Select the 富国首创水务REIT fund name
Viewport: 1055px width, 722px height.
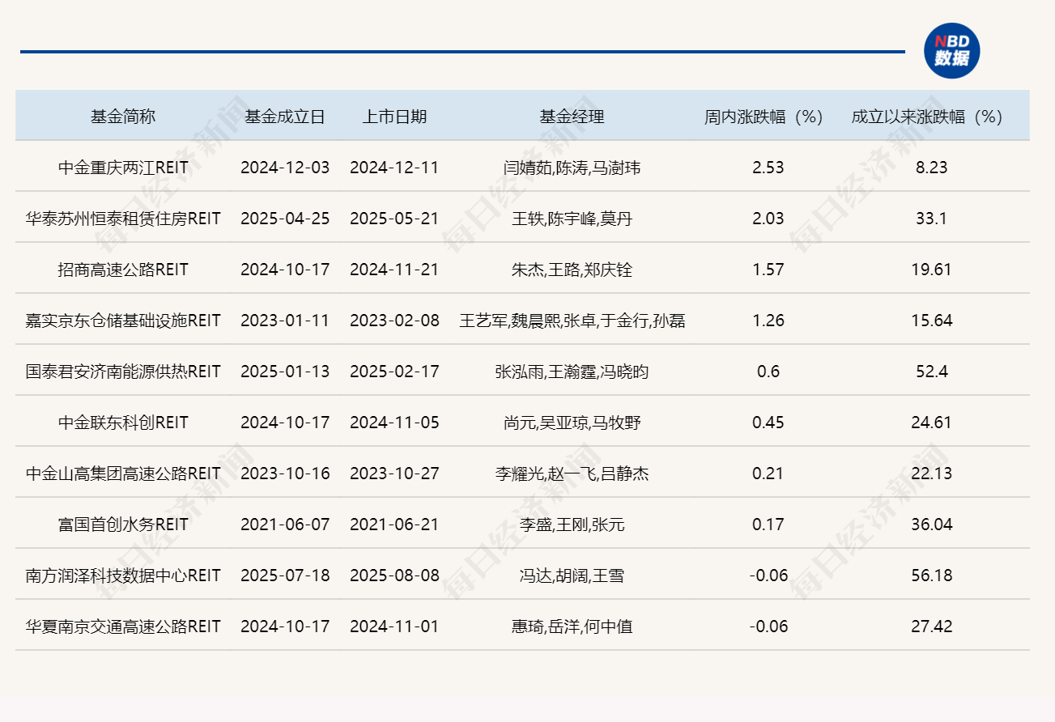tap(123, 525)
